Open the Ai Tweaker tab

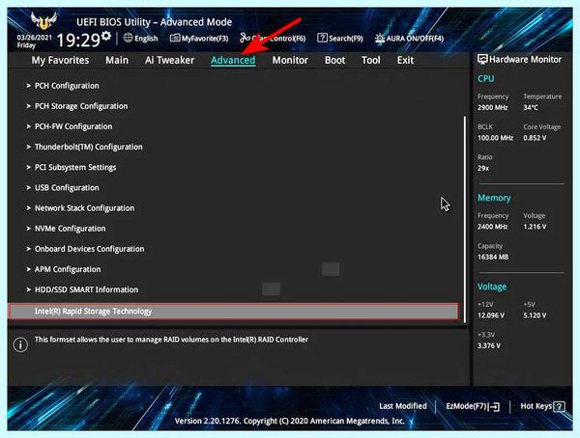tap(169, 60)
